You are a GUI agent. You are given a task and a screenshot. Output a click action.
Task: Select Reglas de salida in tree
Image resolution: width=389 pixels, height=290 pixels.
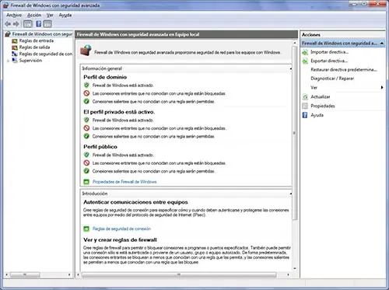coord(34,47)
